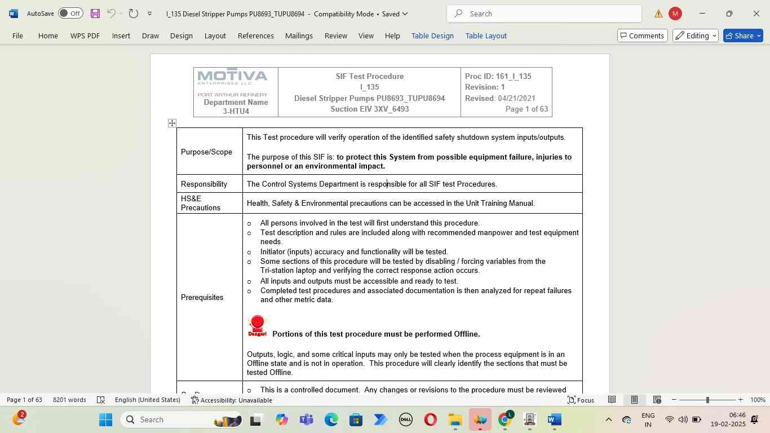Click the table move handle icon
The image size is (770, 433).
tap(172, 123)
